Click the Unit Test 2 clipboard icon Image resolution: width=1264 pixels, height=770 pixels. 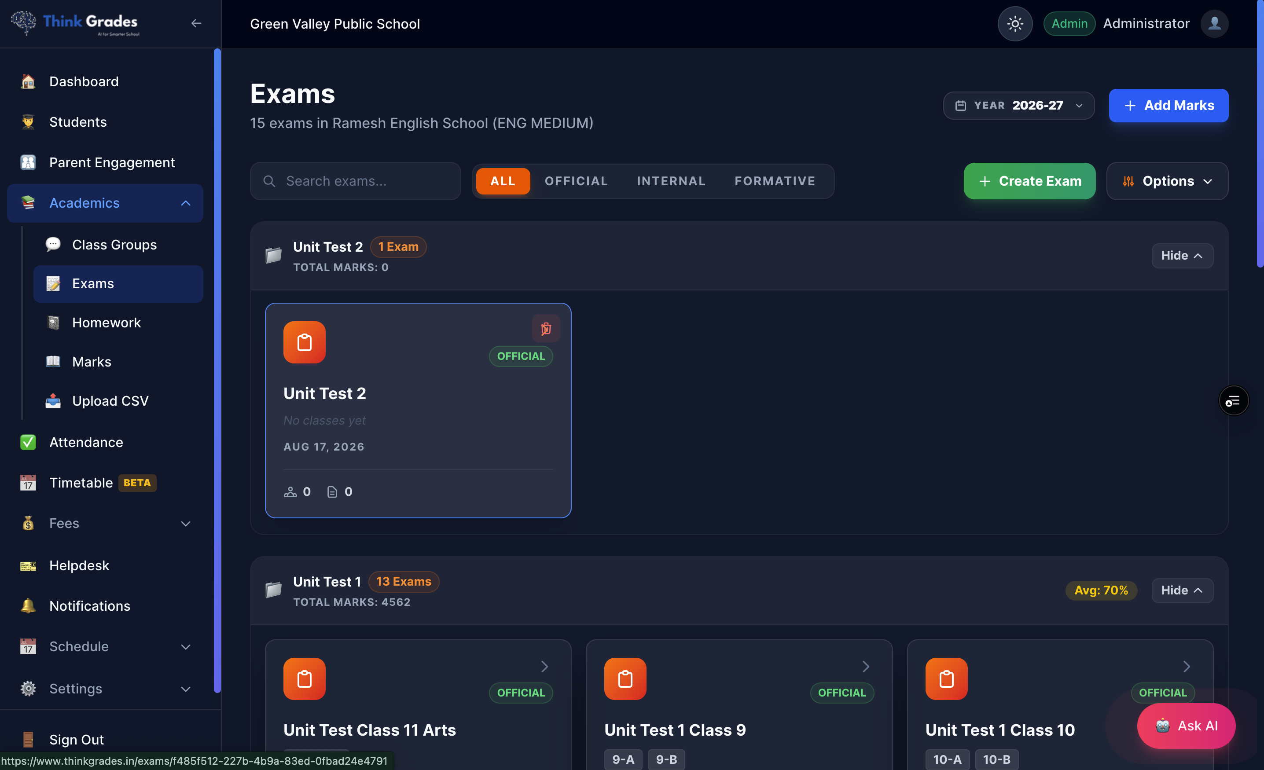tap(304, 342)
